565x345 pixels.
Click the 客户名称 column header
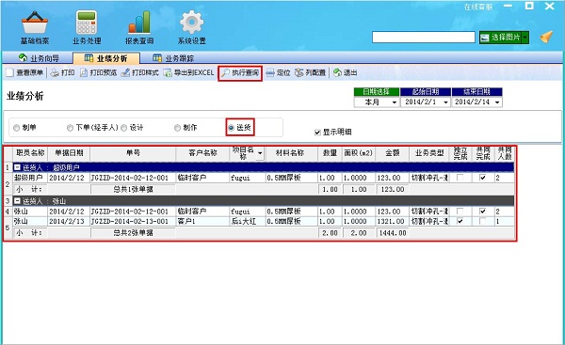click(x=202, y=153)
